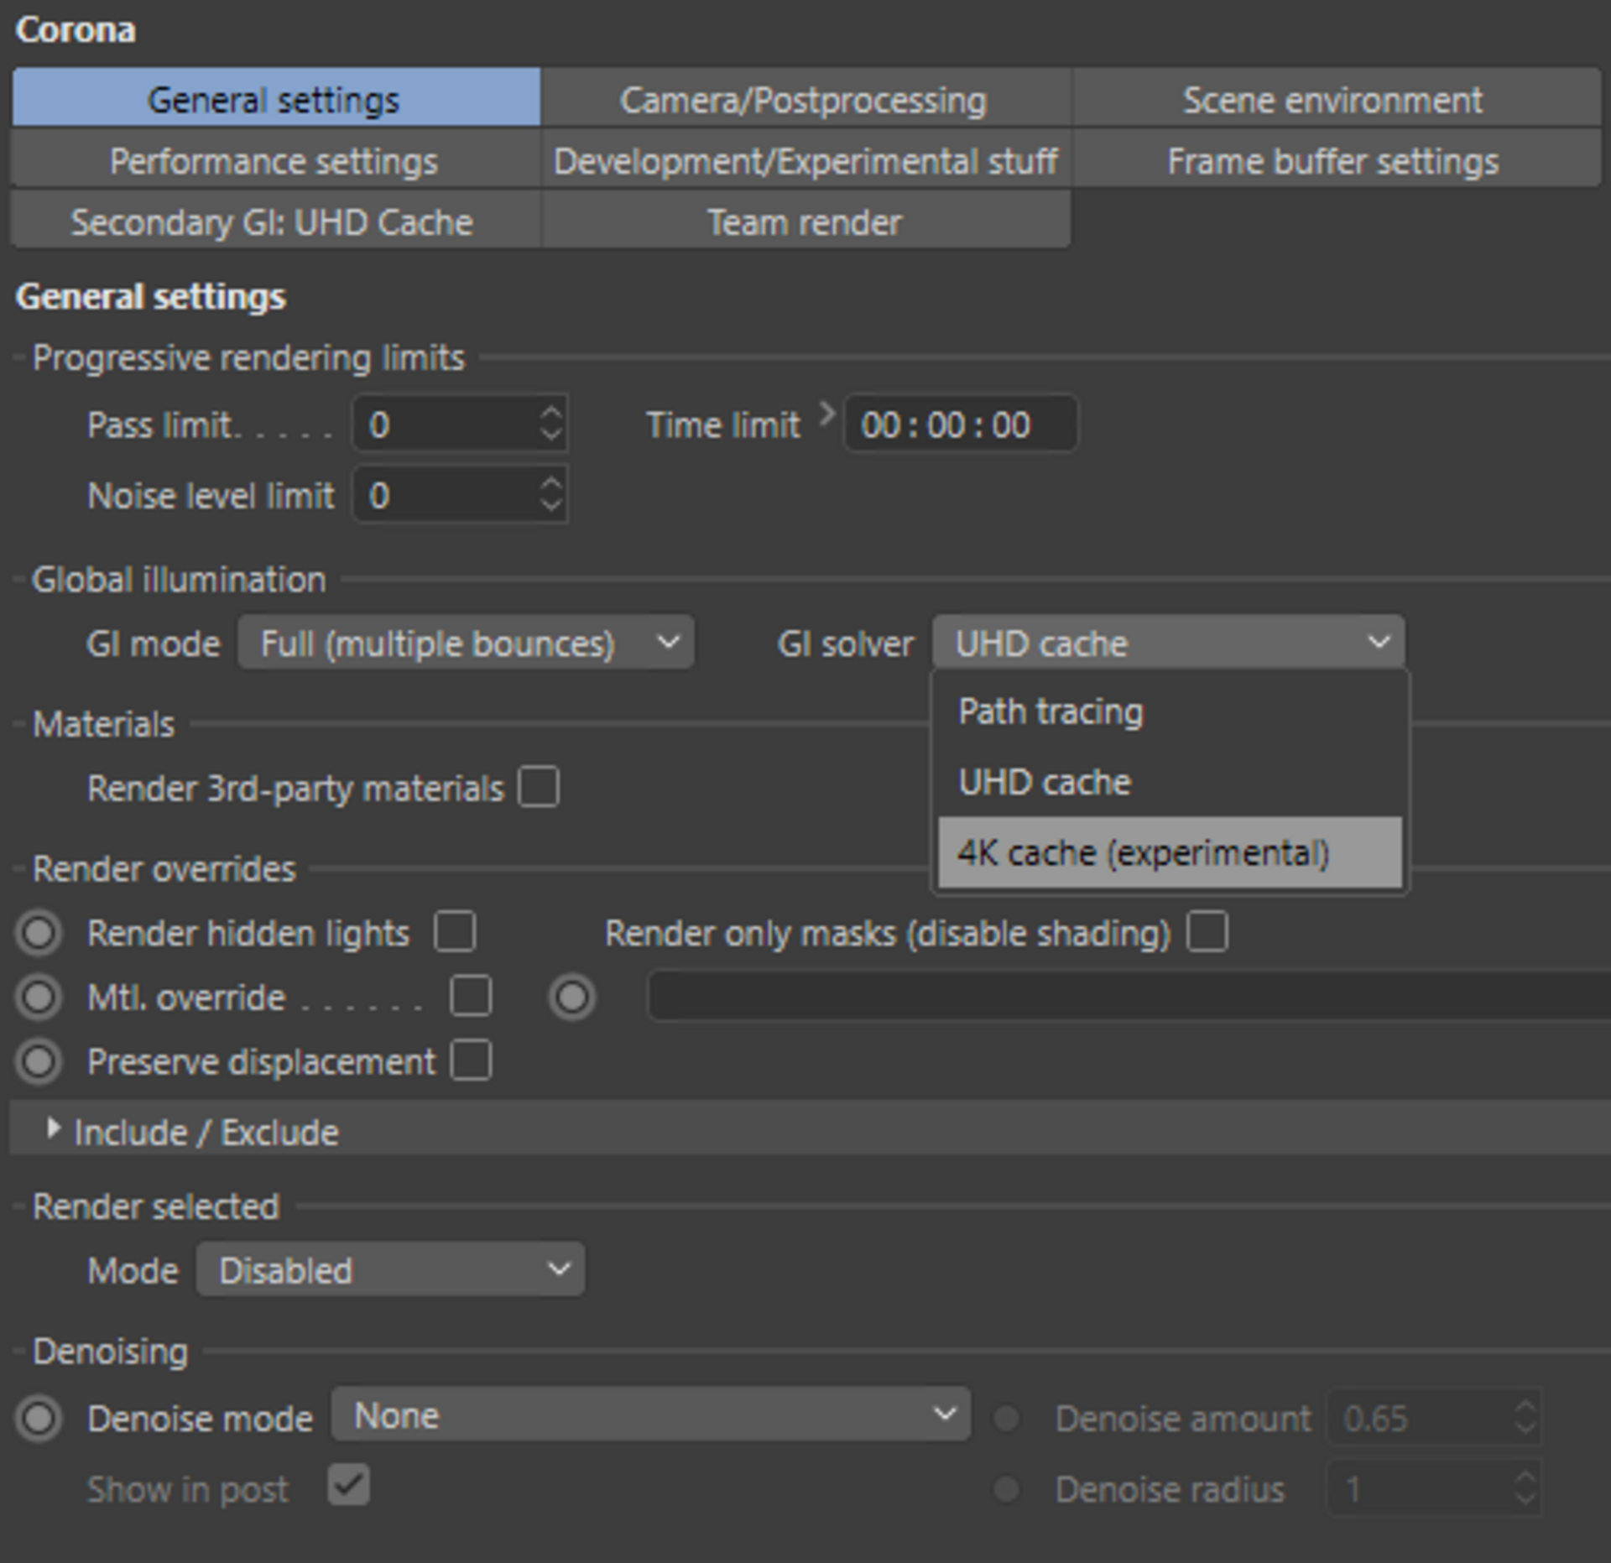Toggle Render hidden lights checkbox
The image size is (1611, 1563).
(x=455, y=932)
